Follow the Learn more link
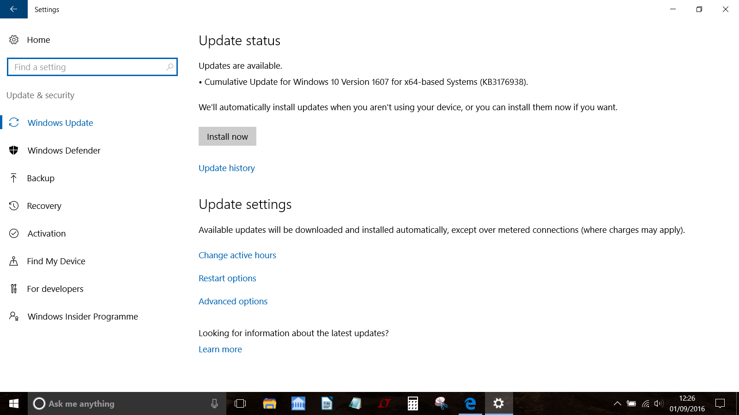 pos(220,349)
